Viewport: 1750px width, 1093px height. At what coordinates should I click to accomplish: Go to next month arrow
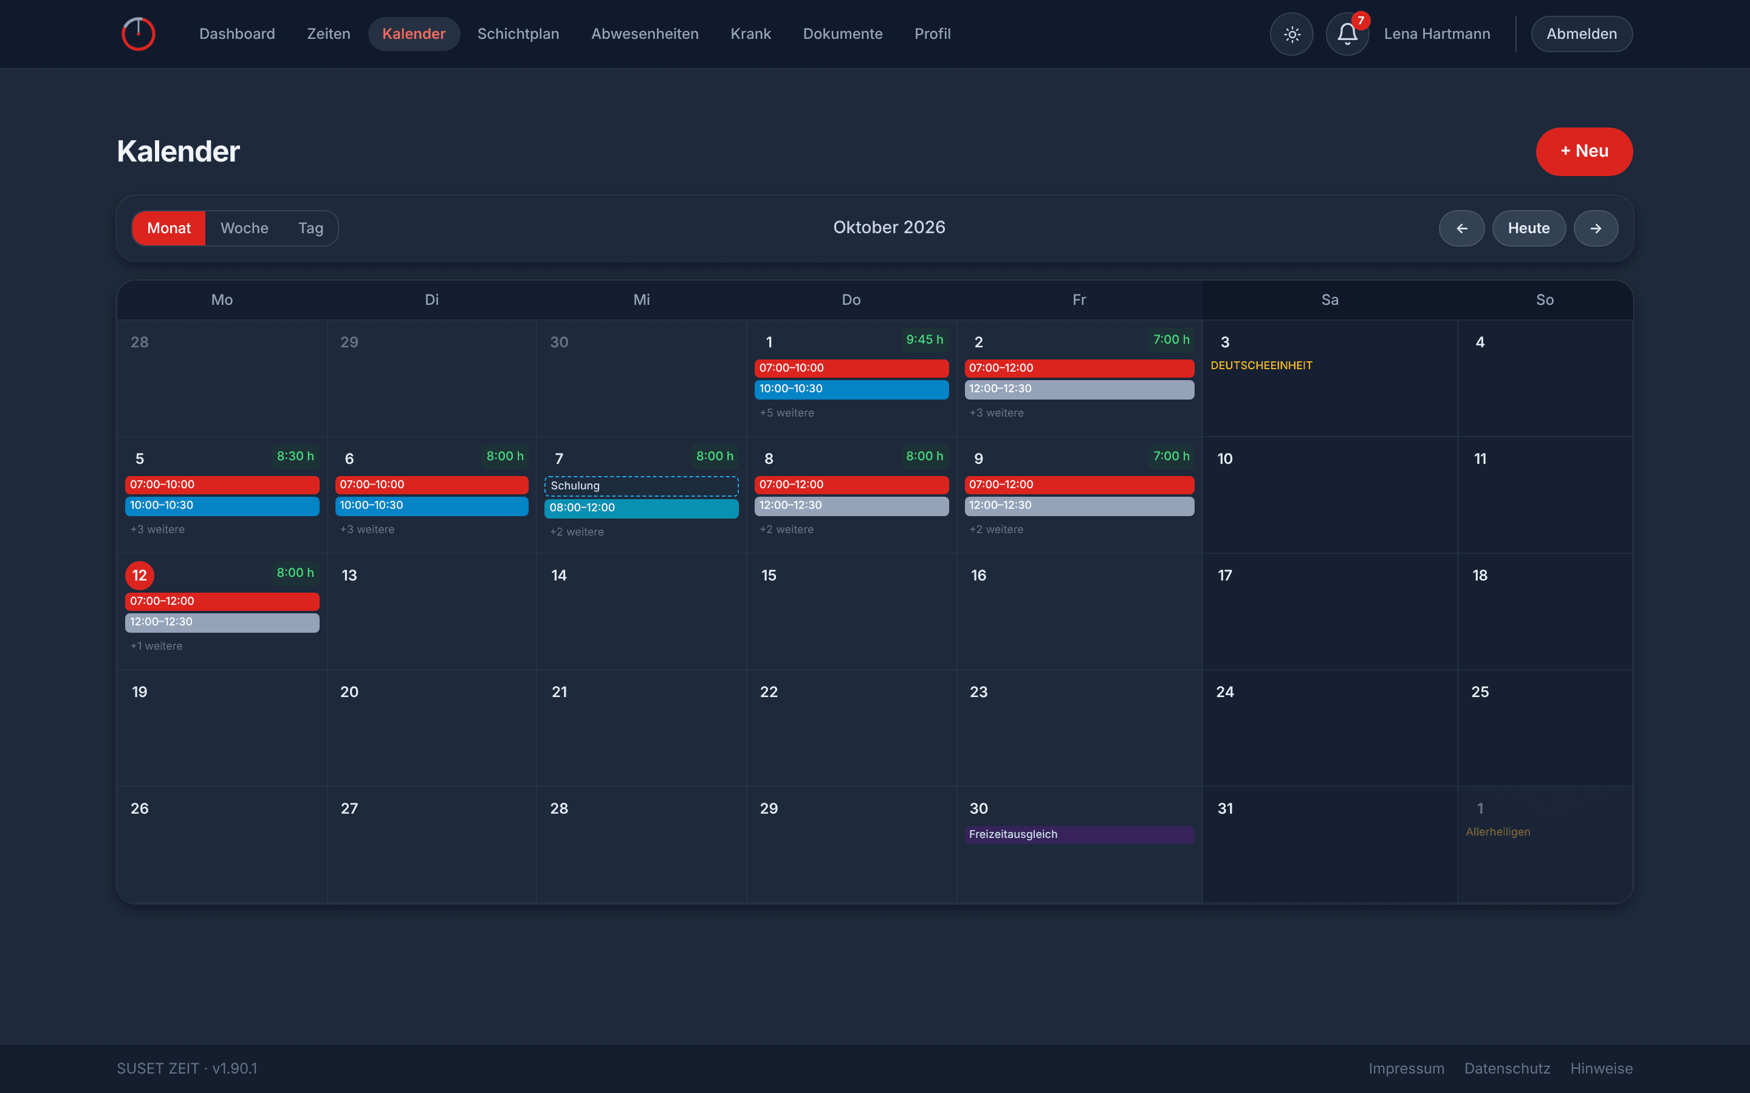[1596, 228]
